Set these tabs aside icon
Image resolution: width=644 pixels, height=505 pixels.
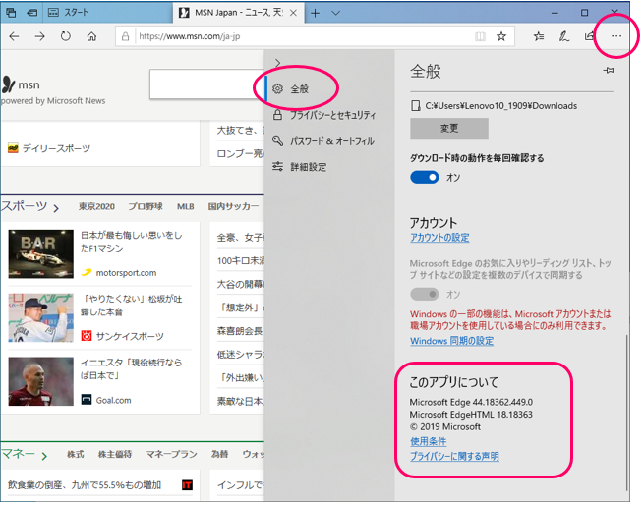tap(32, 13)
